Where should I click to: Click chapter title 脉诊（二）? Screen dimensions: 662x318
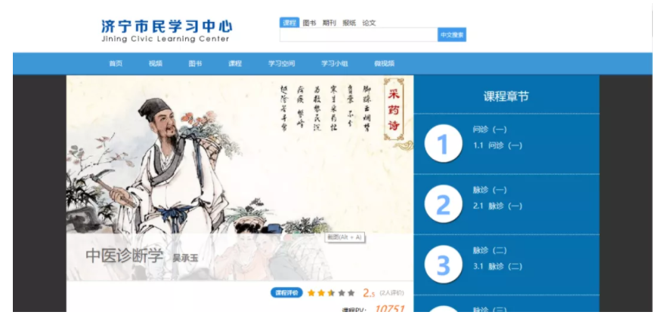point(490,251)
